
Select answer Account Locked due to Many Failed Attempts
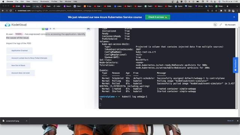click(29, 58)
